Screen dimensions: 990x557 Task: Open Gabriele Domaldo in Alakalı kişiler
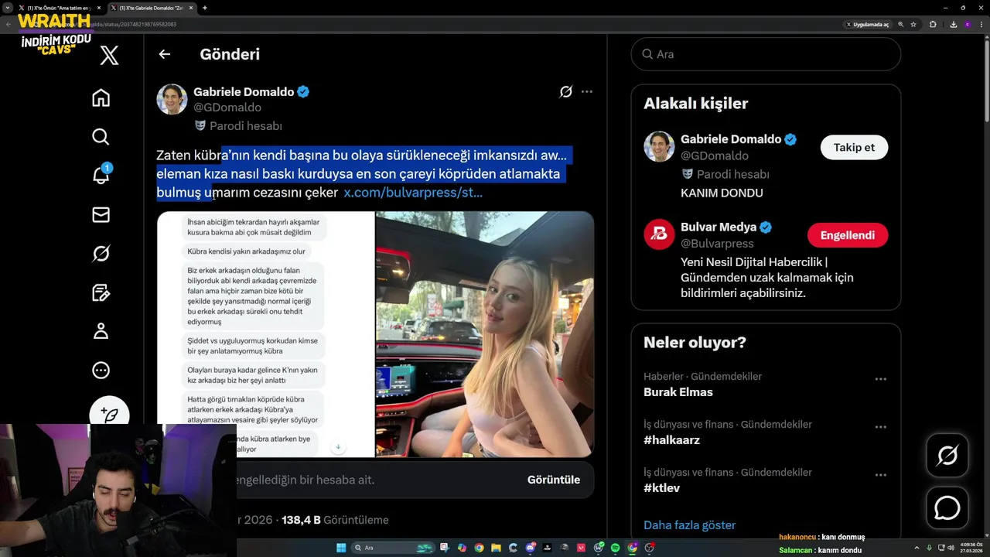pos(731,139)
